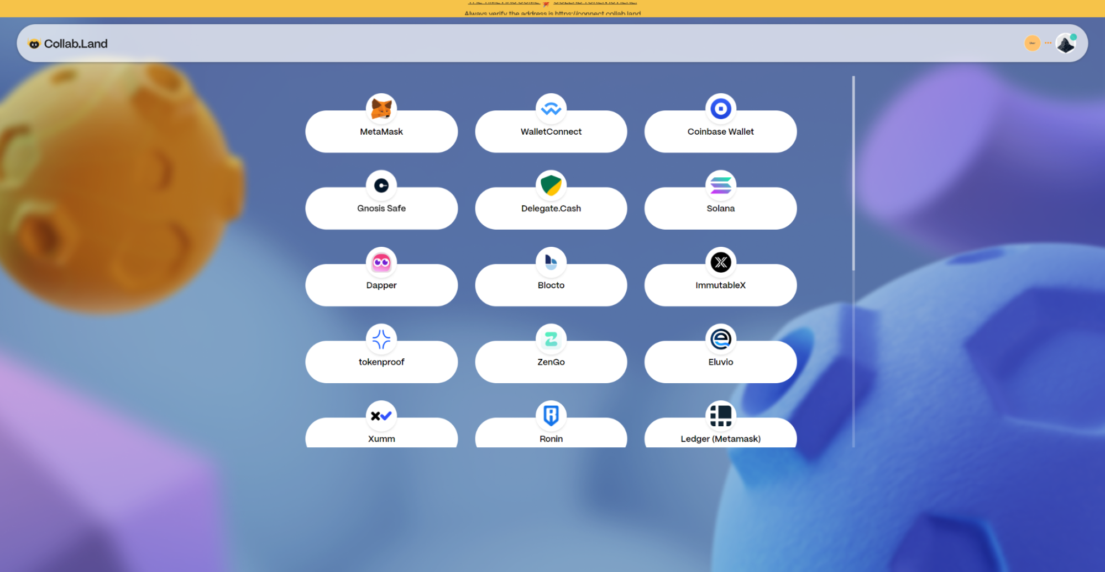This screenshot has height=572, width=1105.
Task: Click the MetaMask fox icon
Action: 381,109
